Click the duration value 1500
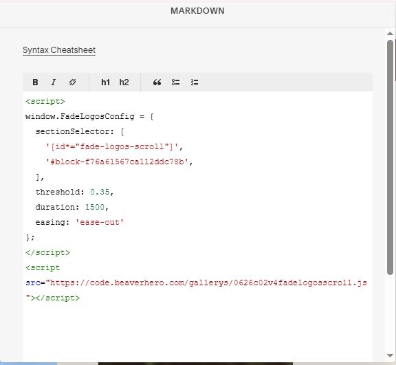Viewport: 396px width, 365px height. [95, 207]
